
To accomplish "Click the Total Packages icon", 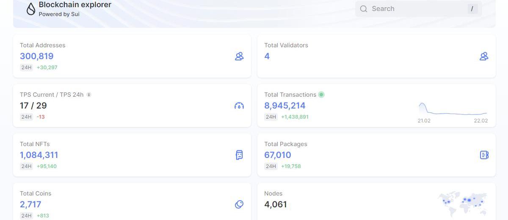I will (x=484, y=155).
